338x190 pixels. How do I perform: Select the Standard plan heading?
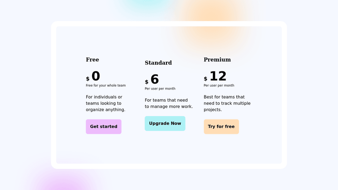point(158,62)
